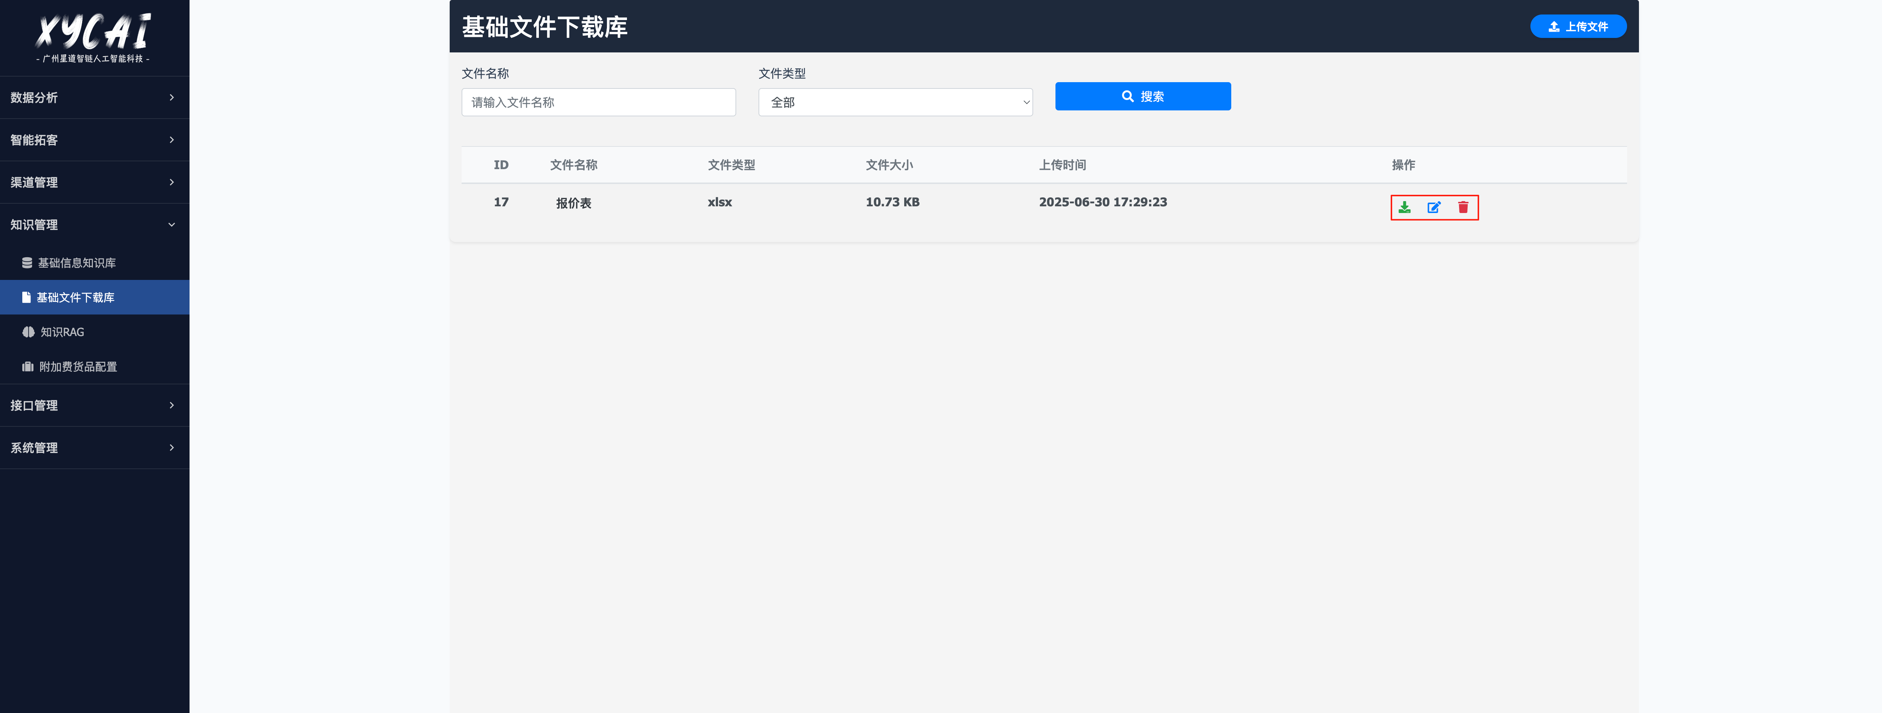Click the file icon beside 基础文件下载库
This screenshot has height=713, width=1882.
coord(26,297)
